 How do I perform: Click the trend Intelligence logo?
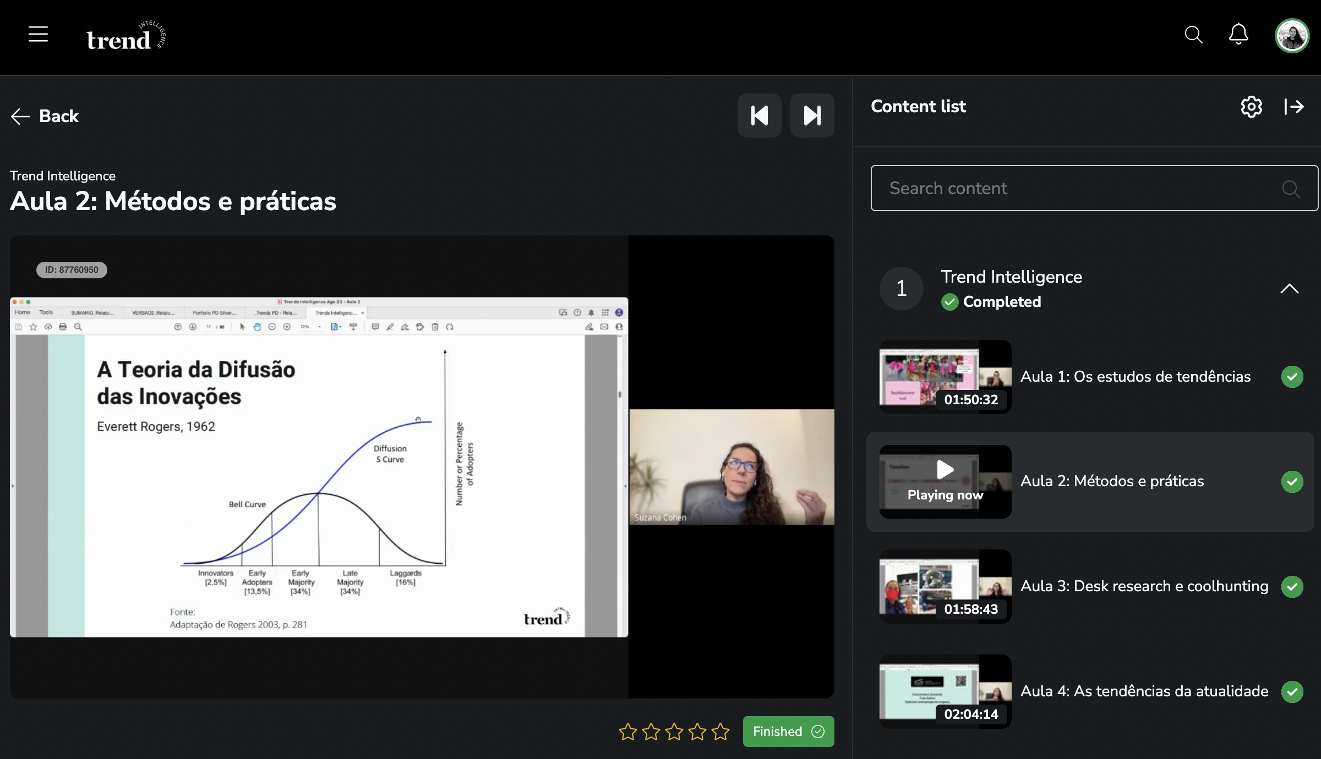[x=126, y=36]
